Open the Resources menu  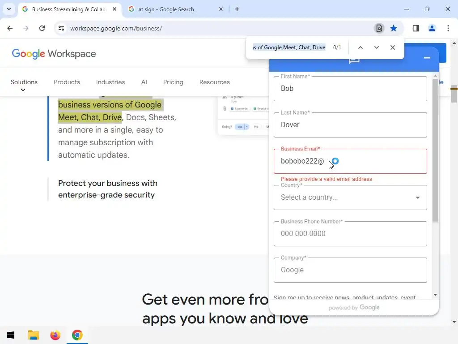[215, 82]
